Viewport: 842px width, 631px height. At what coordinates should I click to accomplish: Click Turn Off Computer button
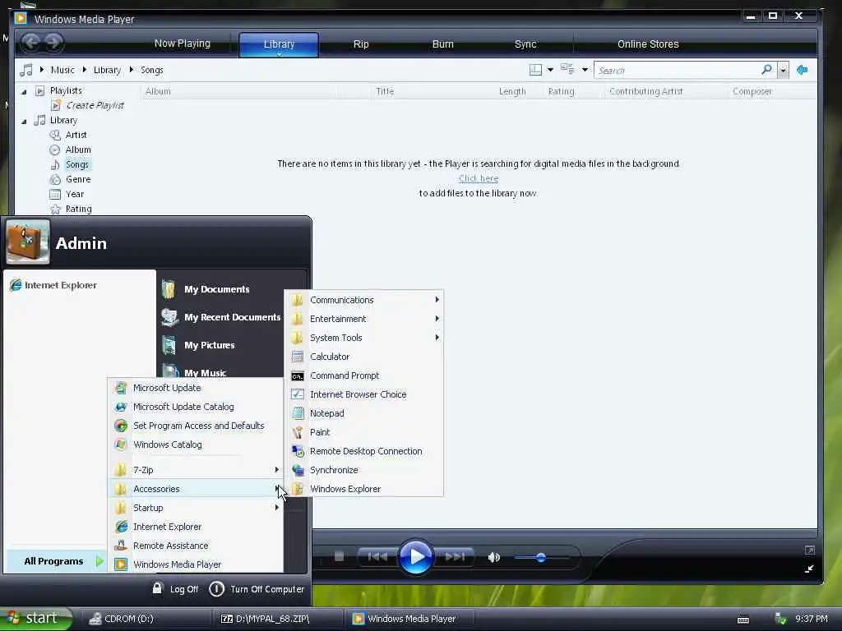tap(257, 588)
